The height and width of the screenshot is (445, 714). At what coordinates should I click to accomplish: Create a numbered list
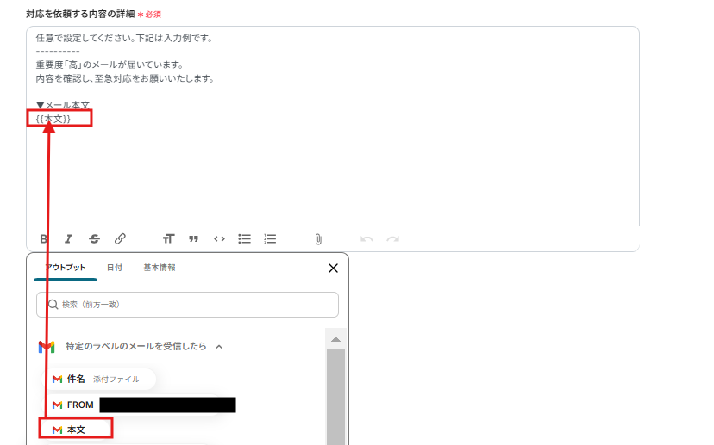270,238
